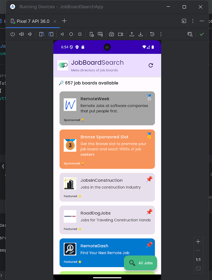Click the dock window mode icon

(x=184, y=21)
